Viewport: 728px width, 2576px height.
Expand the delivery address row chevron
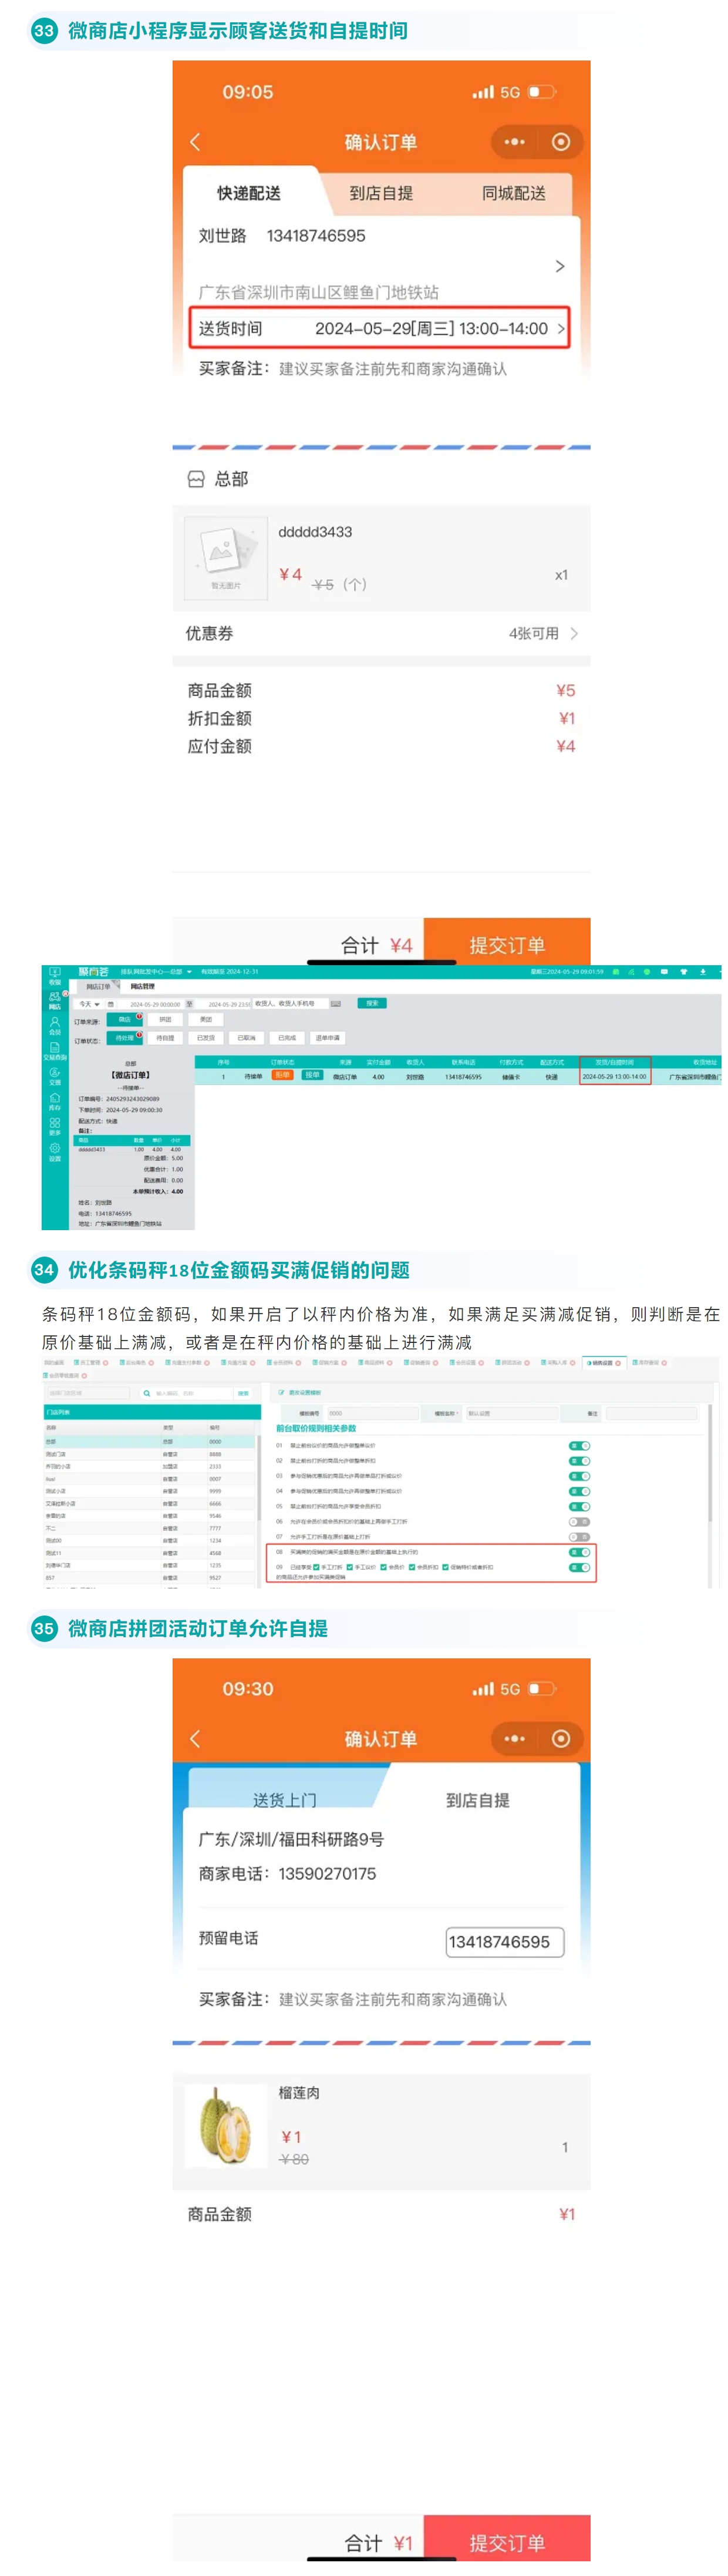(x=560, y=266)
